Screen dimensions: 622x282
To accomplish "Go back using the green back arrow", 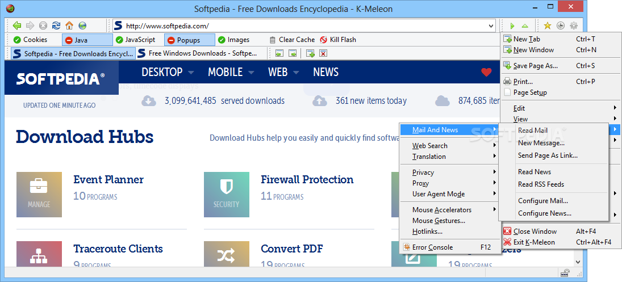I will click(16, 26).
